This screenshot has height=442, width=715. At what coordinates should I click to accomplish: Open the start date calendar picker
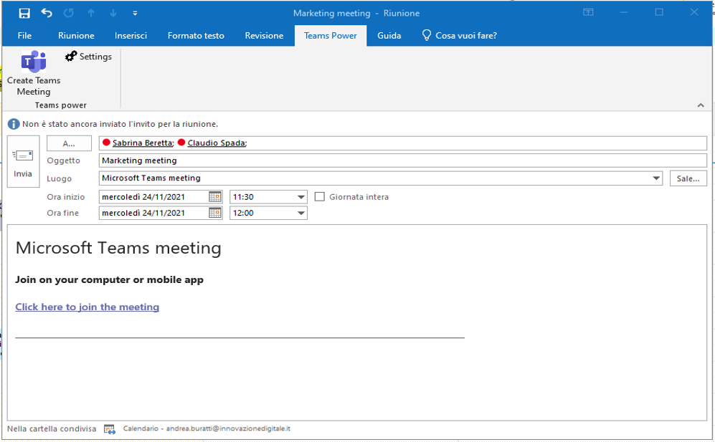pos(214,196)
